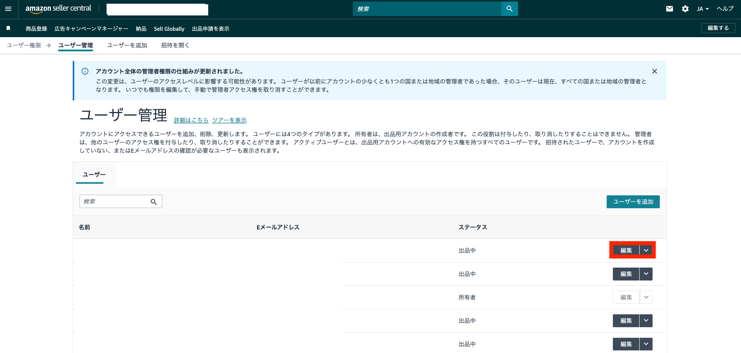Expand the dropdown arrow for the fourth row (出品中)
Viewport: 741px width, 353px height.
click(x=646, y=320)
